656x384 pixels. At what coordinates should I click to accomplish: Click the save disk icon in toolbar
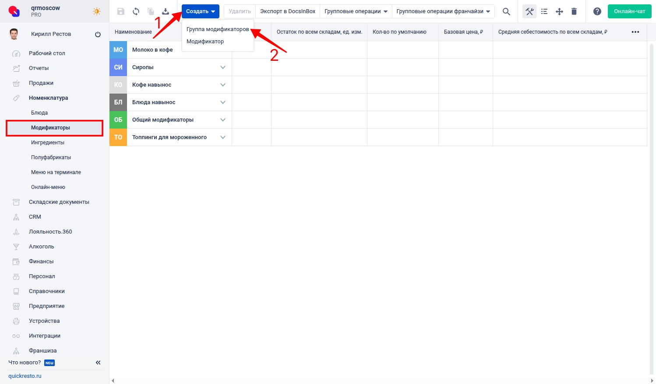[121, 11]
